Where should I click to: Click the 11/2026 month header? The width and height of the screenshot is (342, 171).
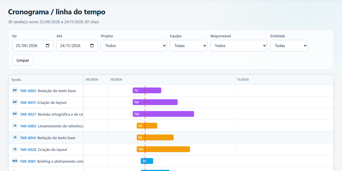click(x=243, y=79)
